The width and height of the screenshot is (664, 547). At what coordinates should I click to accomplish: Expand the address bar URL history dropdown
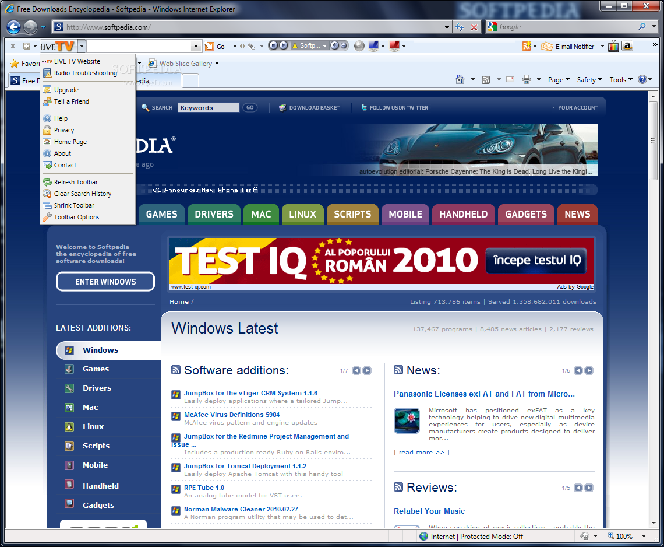pos(447,27)
